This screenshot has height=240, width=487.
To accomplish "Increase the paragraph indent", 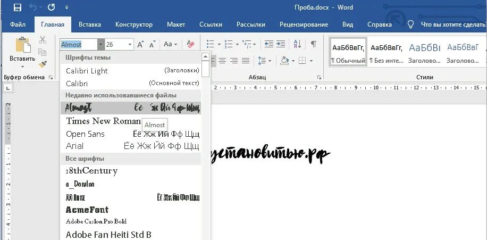I will coord(281,44).
